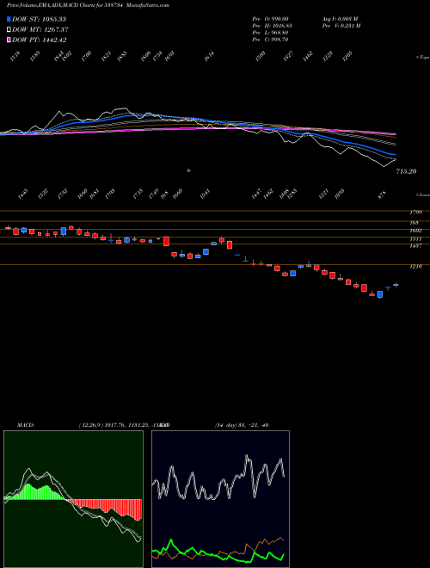The image size is (430, 568).
Task: Open the ADX indicator panel
Action: (x=220, y=499)
